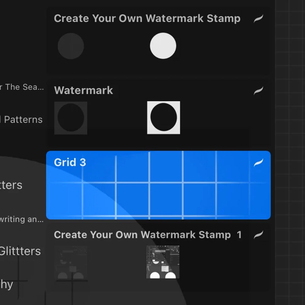Open the brush set ending in 'The Sea...'
Viewport: 305px width, 305px height.
(22, 87)
